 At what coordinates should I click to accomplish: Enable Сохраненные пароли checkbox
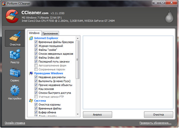[x=36, y=69]
